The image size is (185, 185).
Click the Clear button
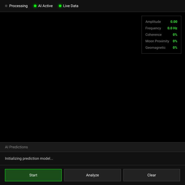(x=152, y=175)
